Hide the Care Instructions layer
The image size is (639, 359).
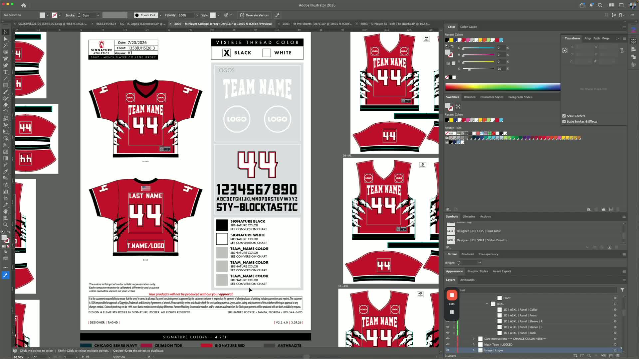click(x=448, y=339)
